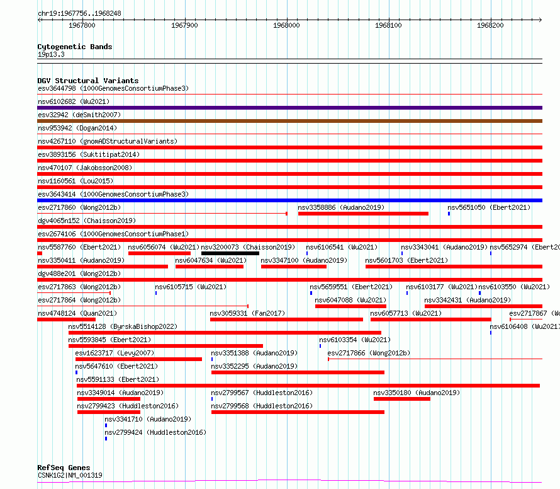The height and width of the screenshot is (489, 560).
Task: Click the nsv470107 (Jakobsson2008) label
Action: pyautogui.click(x=85, y=168)
